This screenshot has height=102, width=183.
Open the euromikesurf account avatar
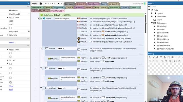pyautogui.click(x=144, y=4)
